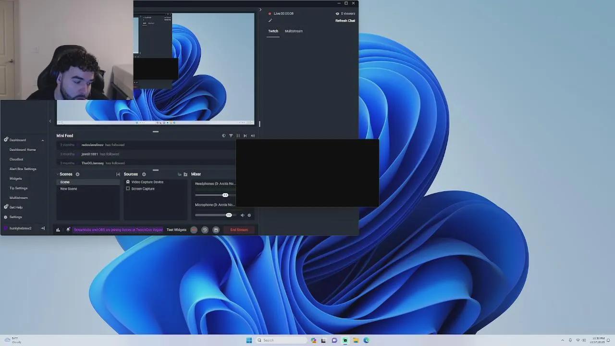
Task: Add a new source with plus icon
Action: (144, 174)
